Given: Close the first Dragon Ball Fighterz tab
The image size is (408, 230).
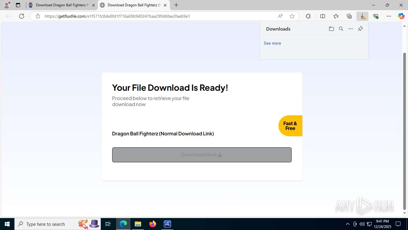Looking at the screenshot, I should coord(93,5).
